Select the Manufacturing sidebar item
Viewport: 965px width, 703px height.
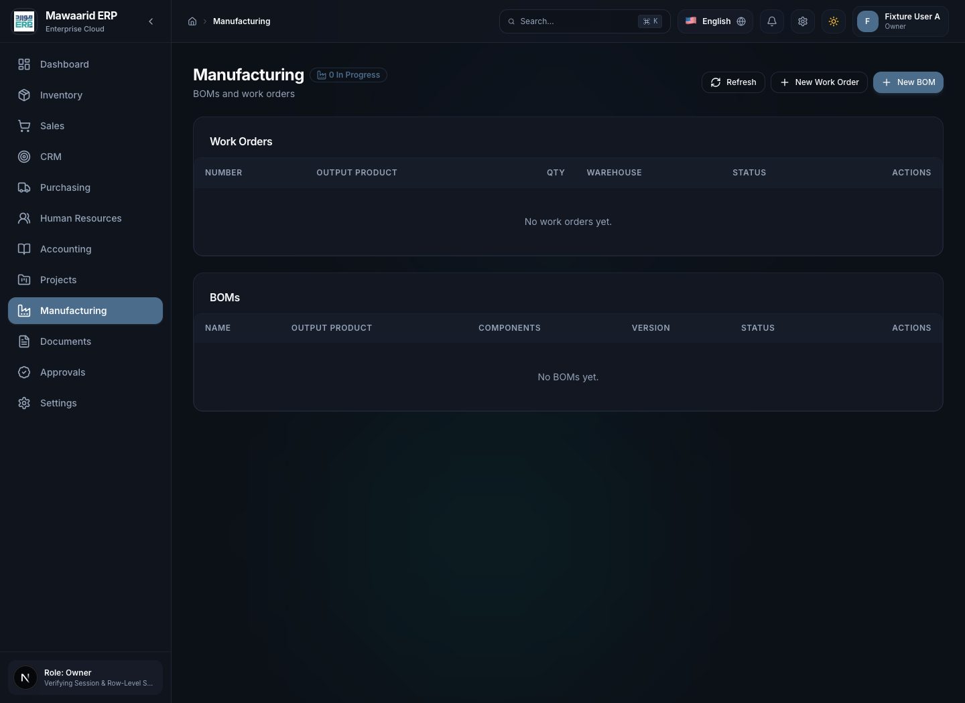85,311
